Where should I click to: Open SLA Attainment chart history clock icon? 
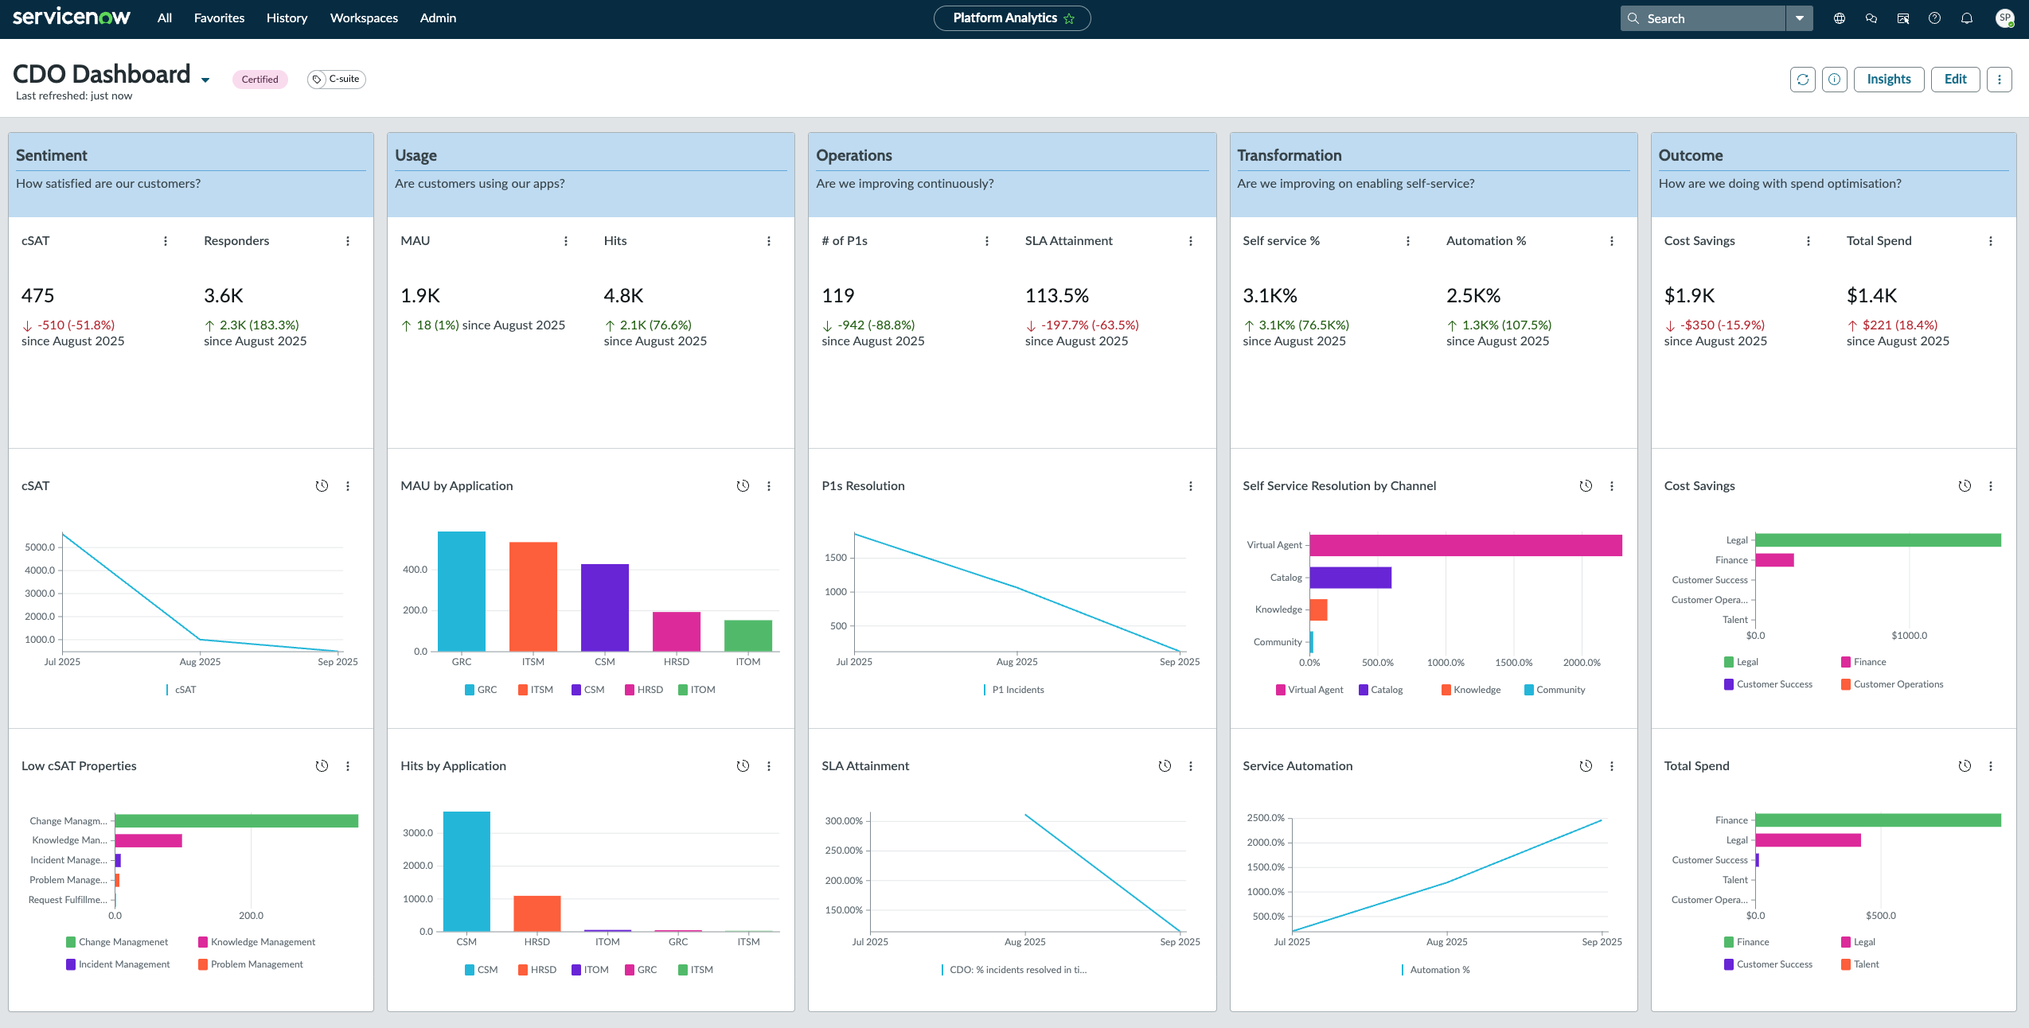[1165, 766]
